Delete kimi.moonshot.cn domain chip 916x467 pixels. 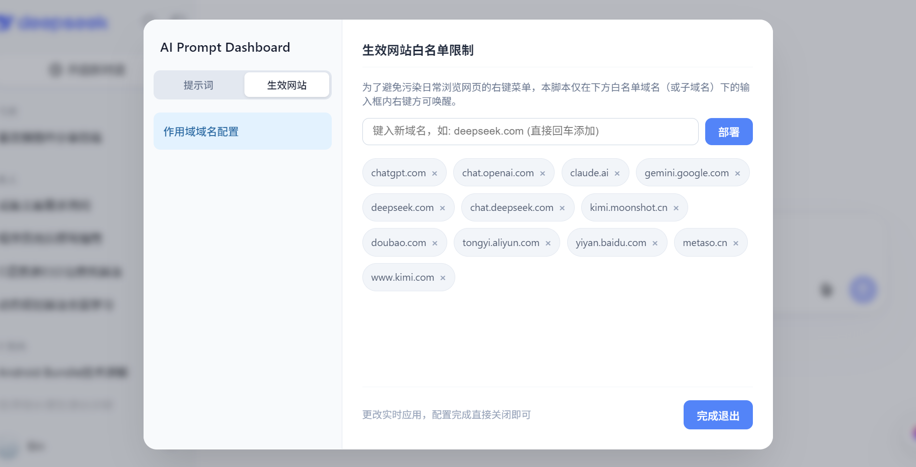(x=676, y=208)
